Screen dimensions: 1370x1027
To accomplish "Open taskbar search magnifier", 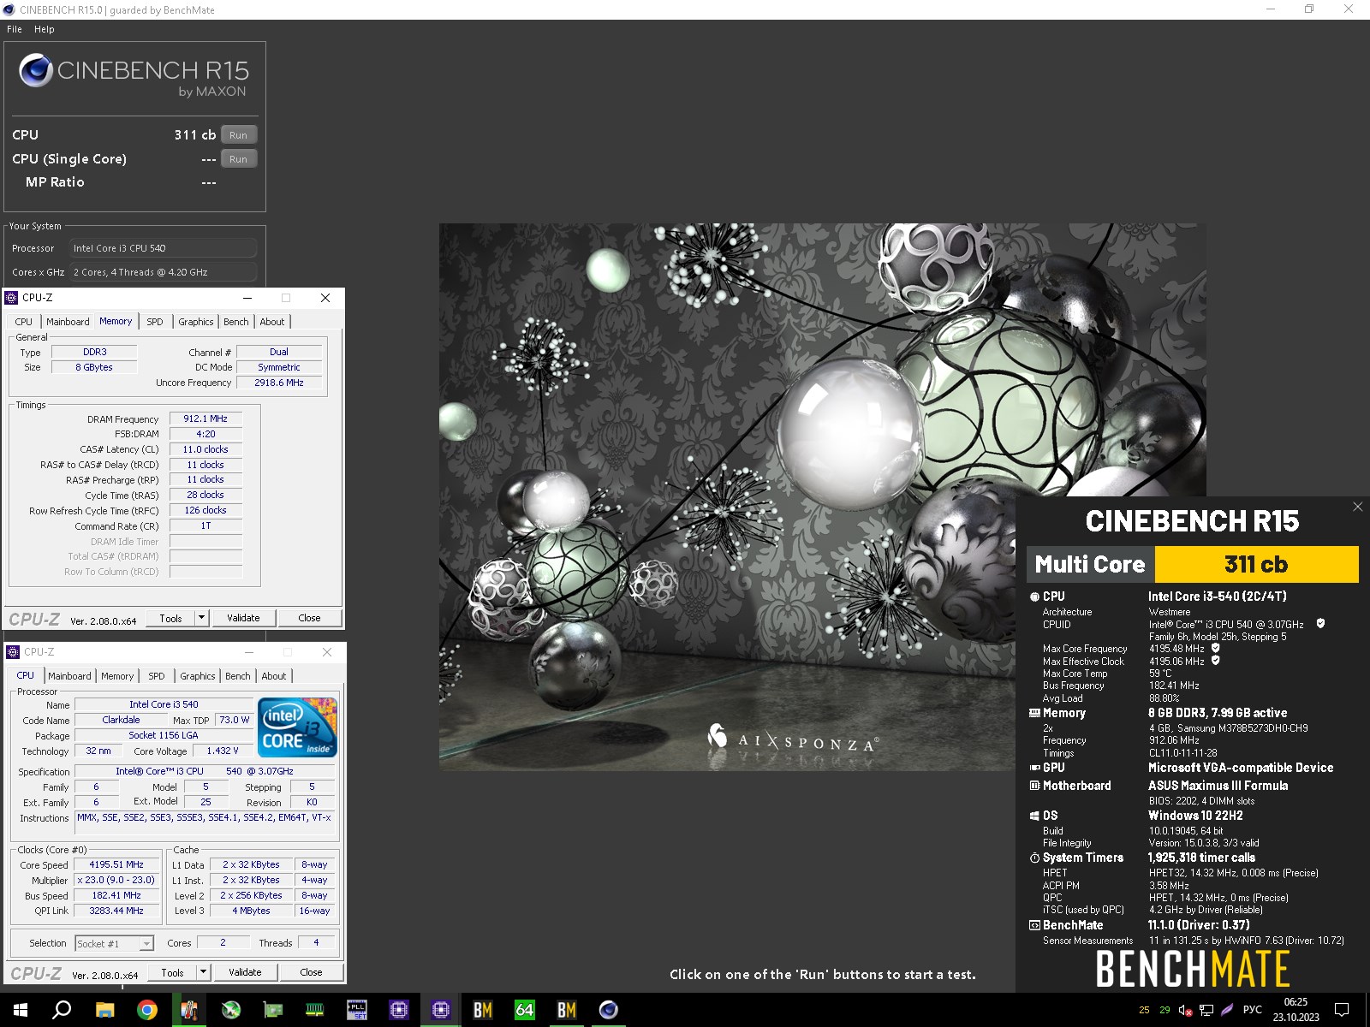I will coord(62,1010).
